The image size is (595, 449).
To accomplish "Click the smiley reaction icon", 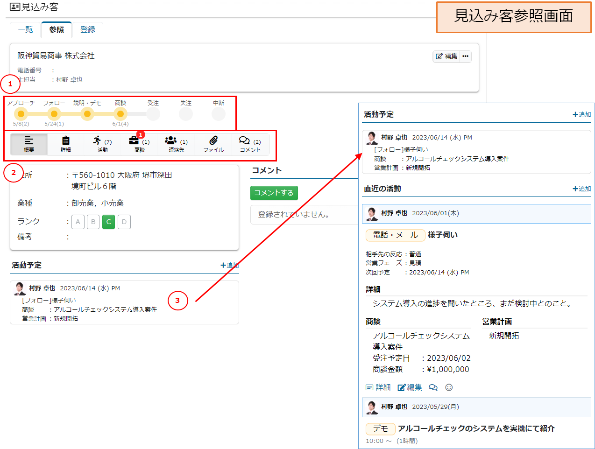I will click(449, 387).
